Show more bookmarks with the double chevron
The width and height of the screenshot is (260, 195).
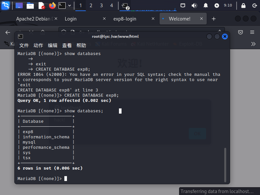click(x=253, y=44)
